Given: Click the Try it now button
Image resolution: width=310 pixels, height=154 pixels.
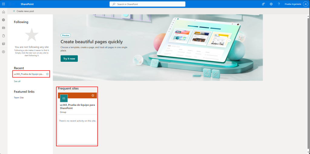Looking at the screenshot, I should [x=69, y=58].
